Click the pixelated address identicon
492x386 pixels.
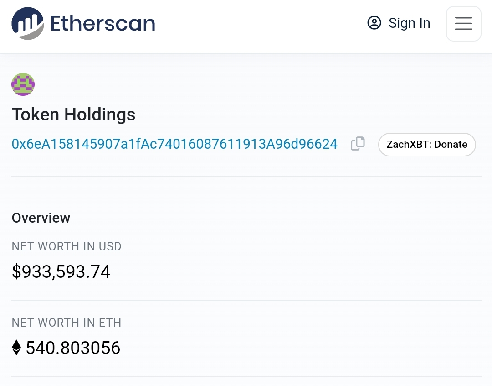click(x=23, y=84)
